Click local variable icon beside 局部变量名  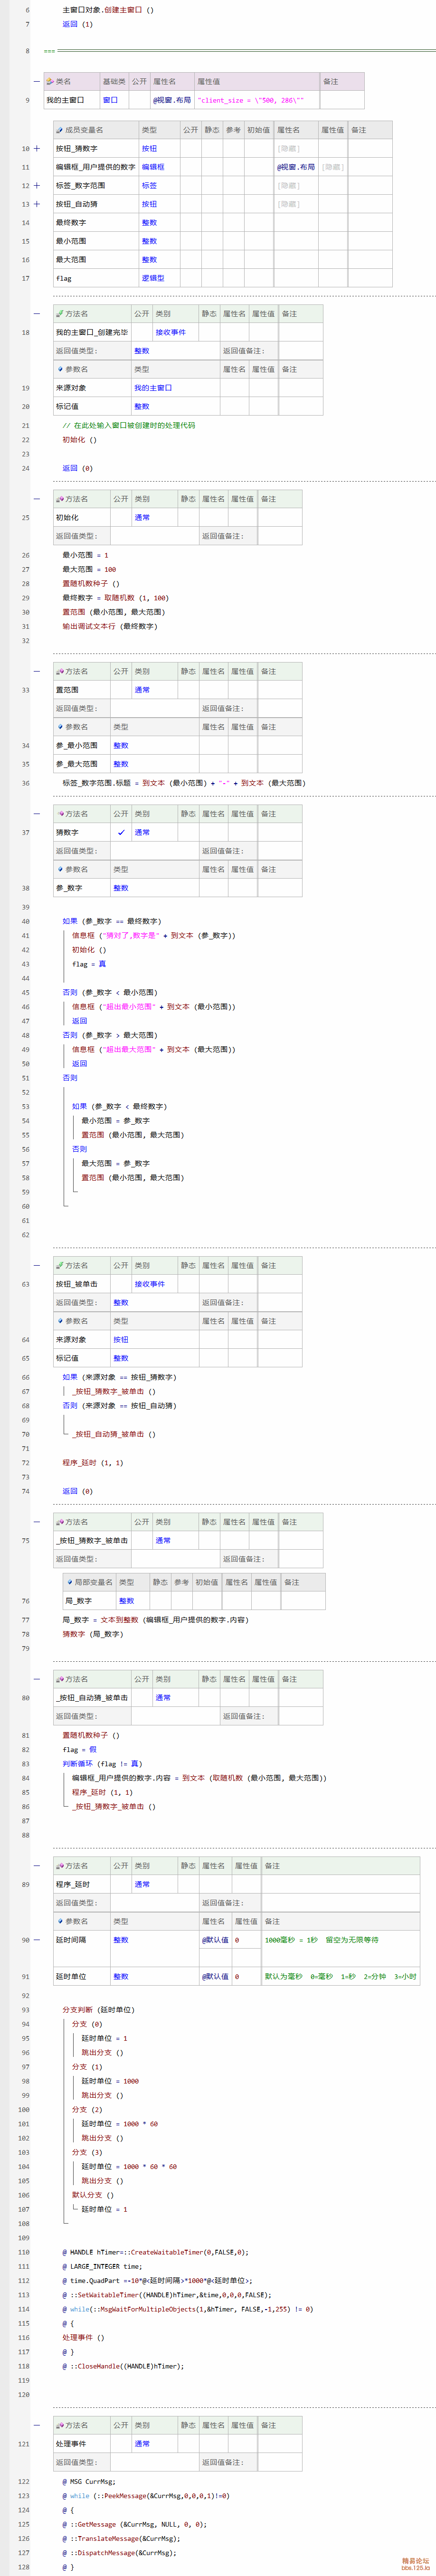pos(70,1582)
